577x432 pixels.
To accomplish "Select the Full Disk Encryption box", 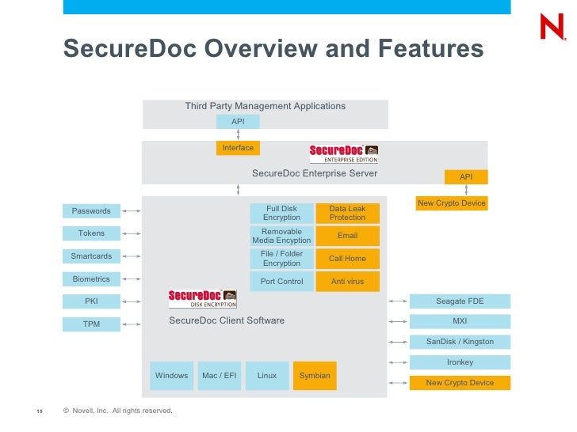I will [x=282, y=214].
